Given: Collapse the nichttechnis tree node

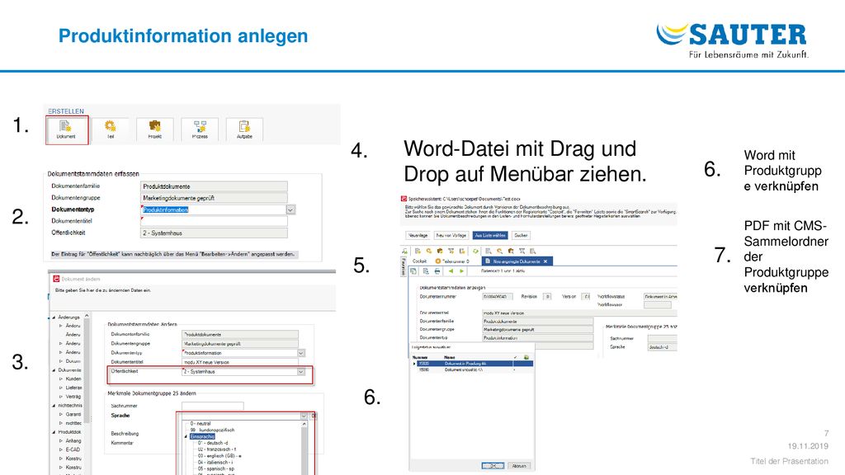Looking at the screenshot, I should 54,406.
